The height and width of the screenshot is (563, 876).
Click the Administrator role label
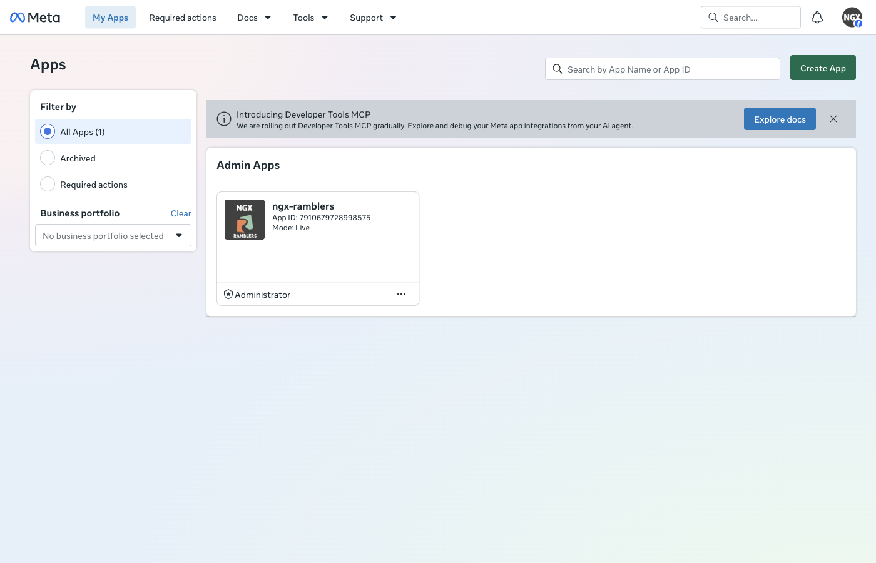[263, 295]
